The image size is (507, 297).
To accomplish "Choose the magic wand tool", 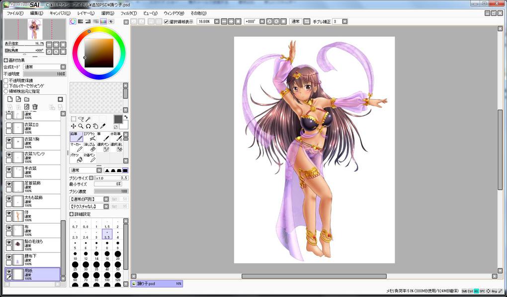I will coord(88,119).
